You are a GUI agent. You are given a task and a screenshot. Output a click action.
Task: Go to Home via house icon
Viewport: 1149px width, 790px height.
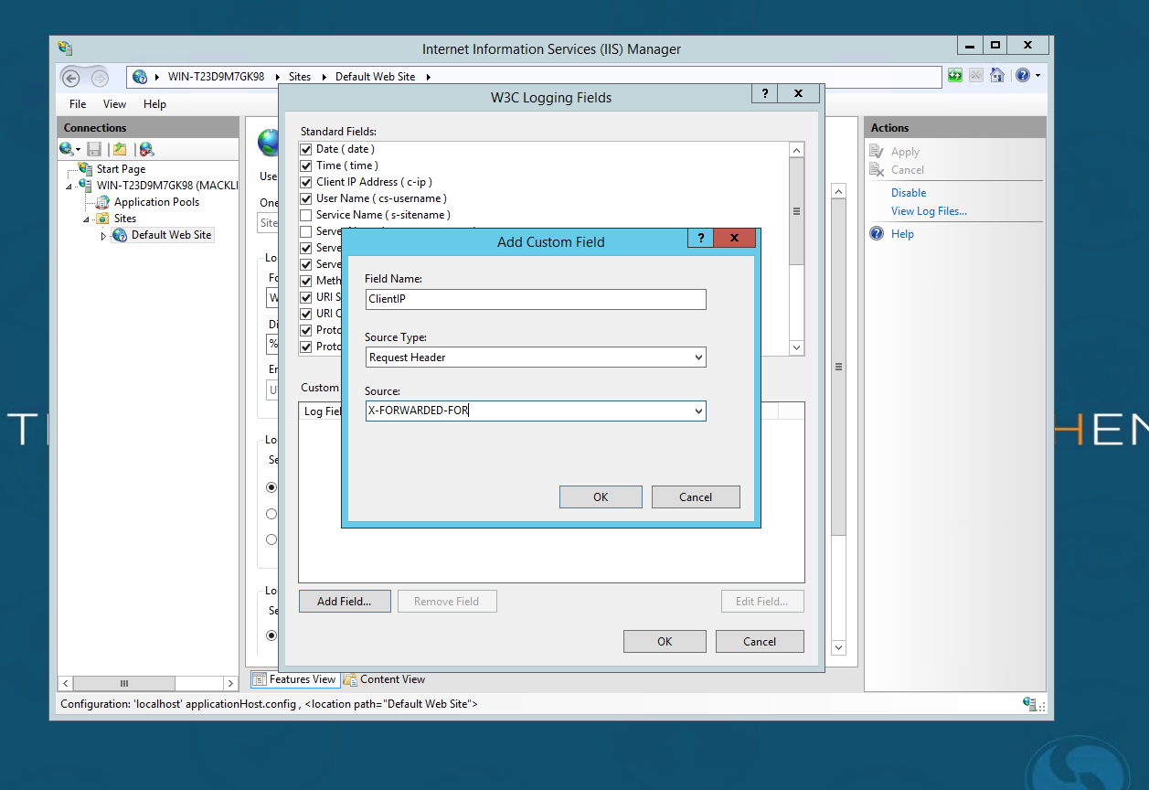[x=997, y=76]
